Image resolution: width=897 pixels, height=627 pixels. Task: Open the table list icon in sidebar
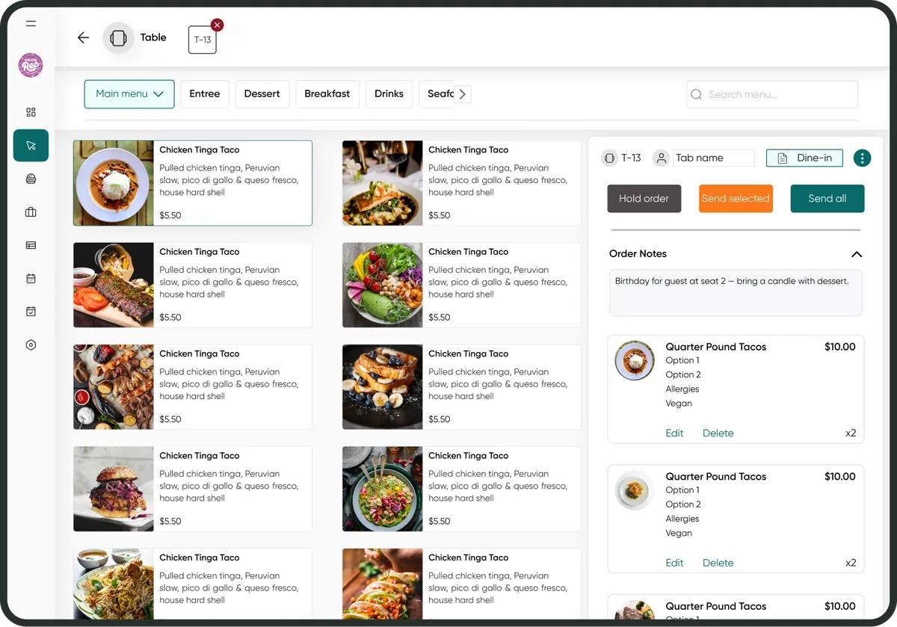coord(31,245)
